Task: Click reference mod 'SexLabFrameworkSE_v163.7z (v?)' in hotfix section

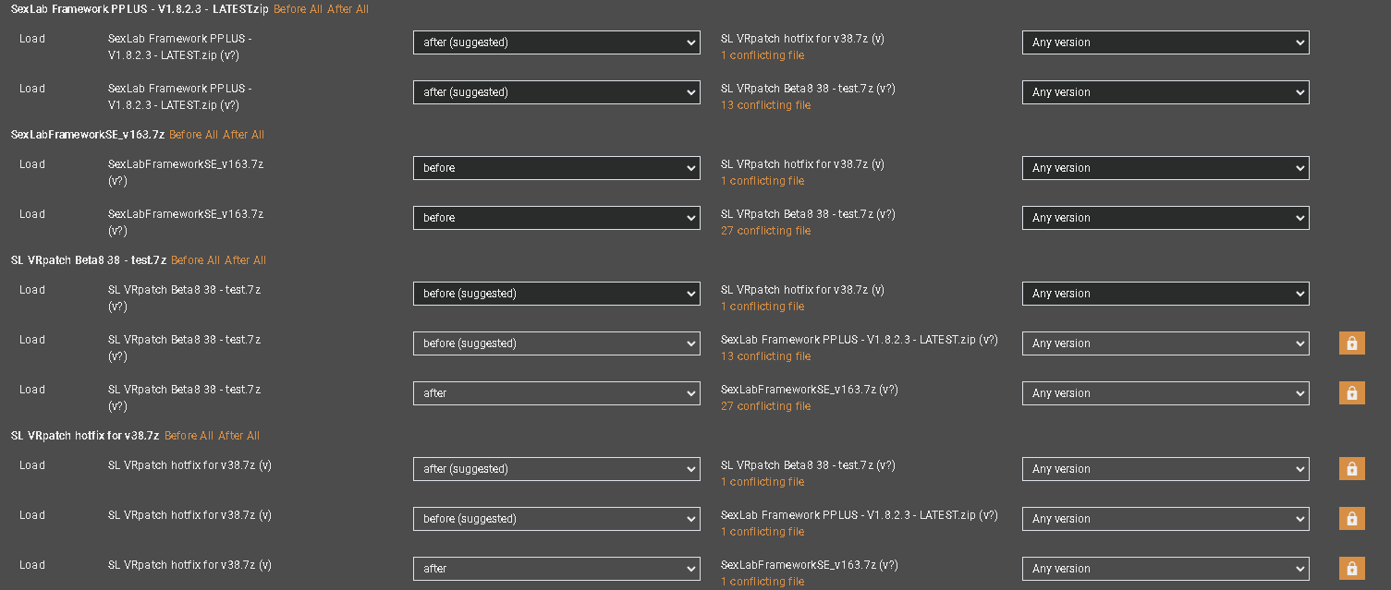Action: 810,565
